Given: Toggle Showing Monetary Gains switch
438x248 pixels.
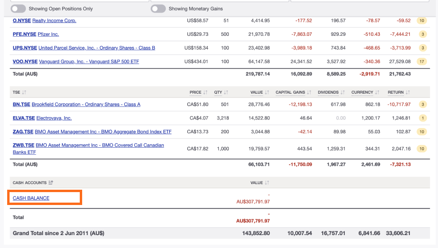Looking at the screenshot, I should (158, 9).
